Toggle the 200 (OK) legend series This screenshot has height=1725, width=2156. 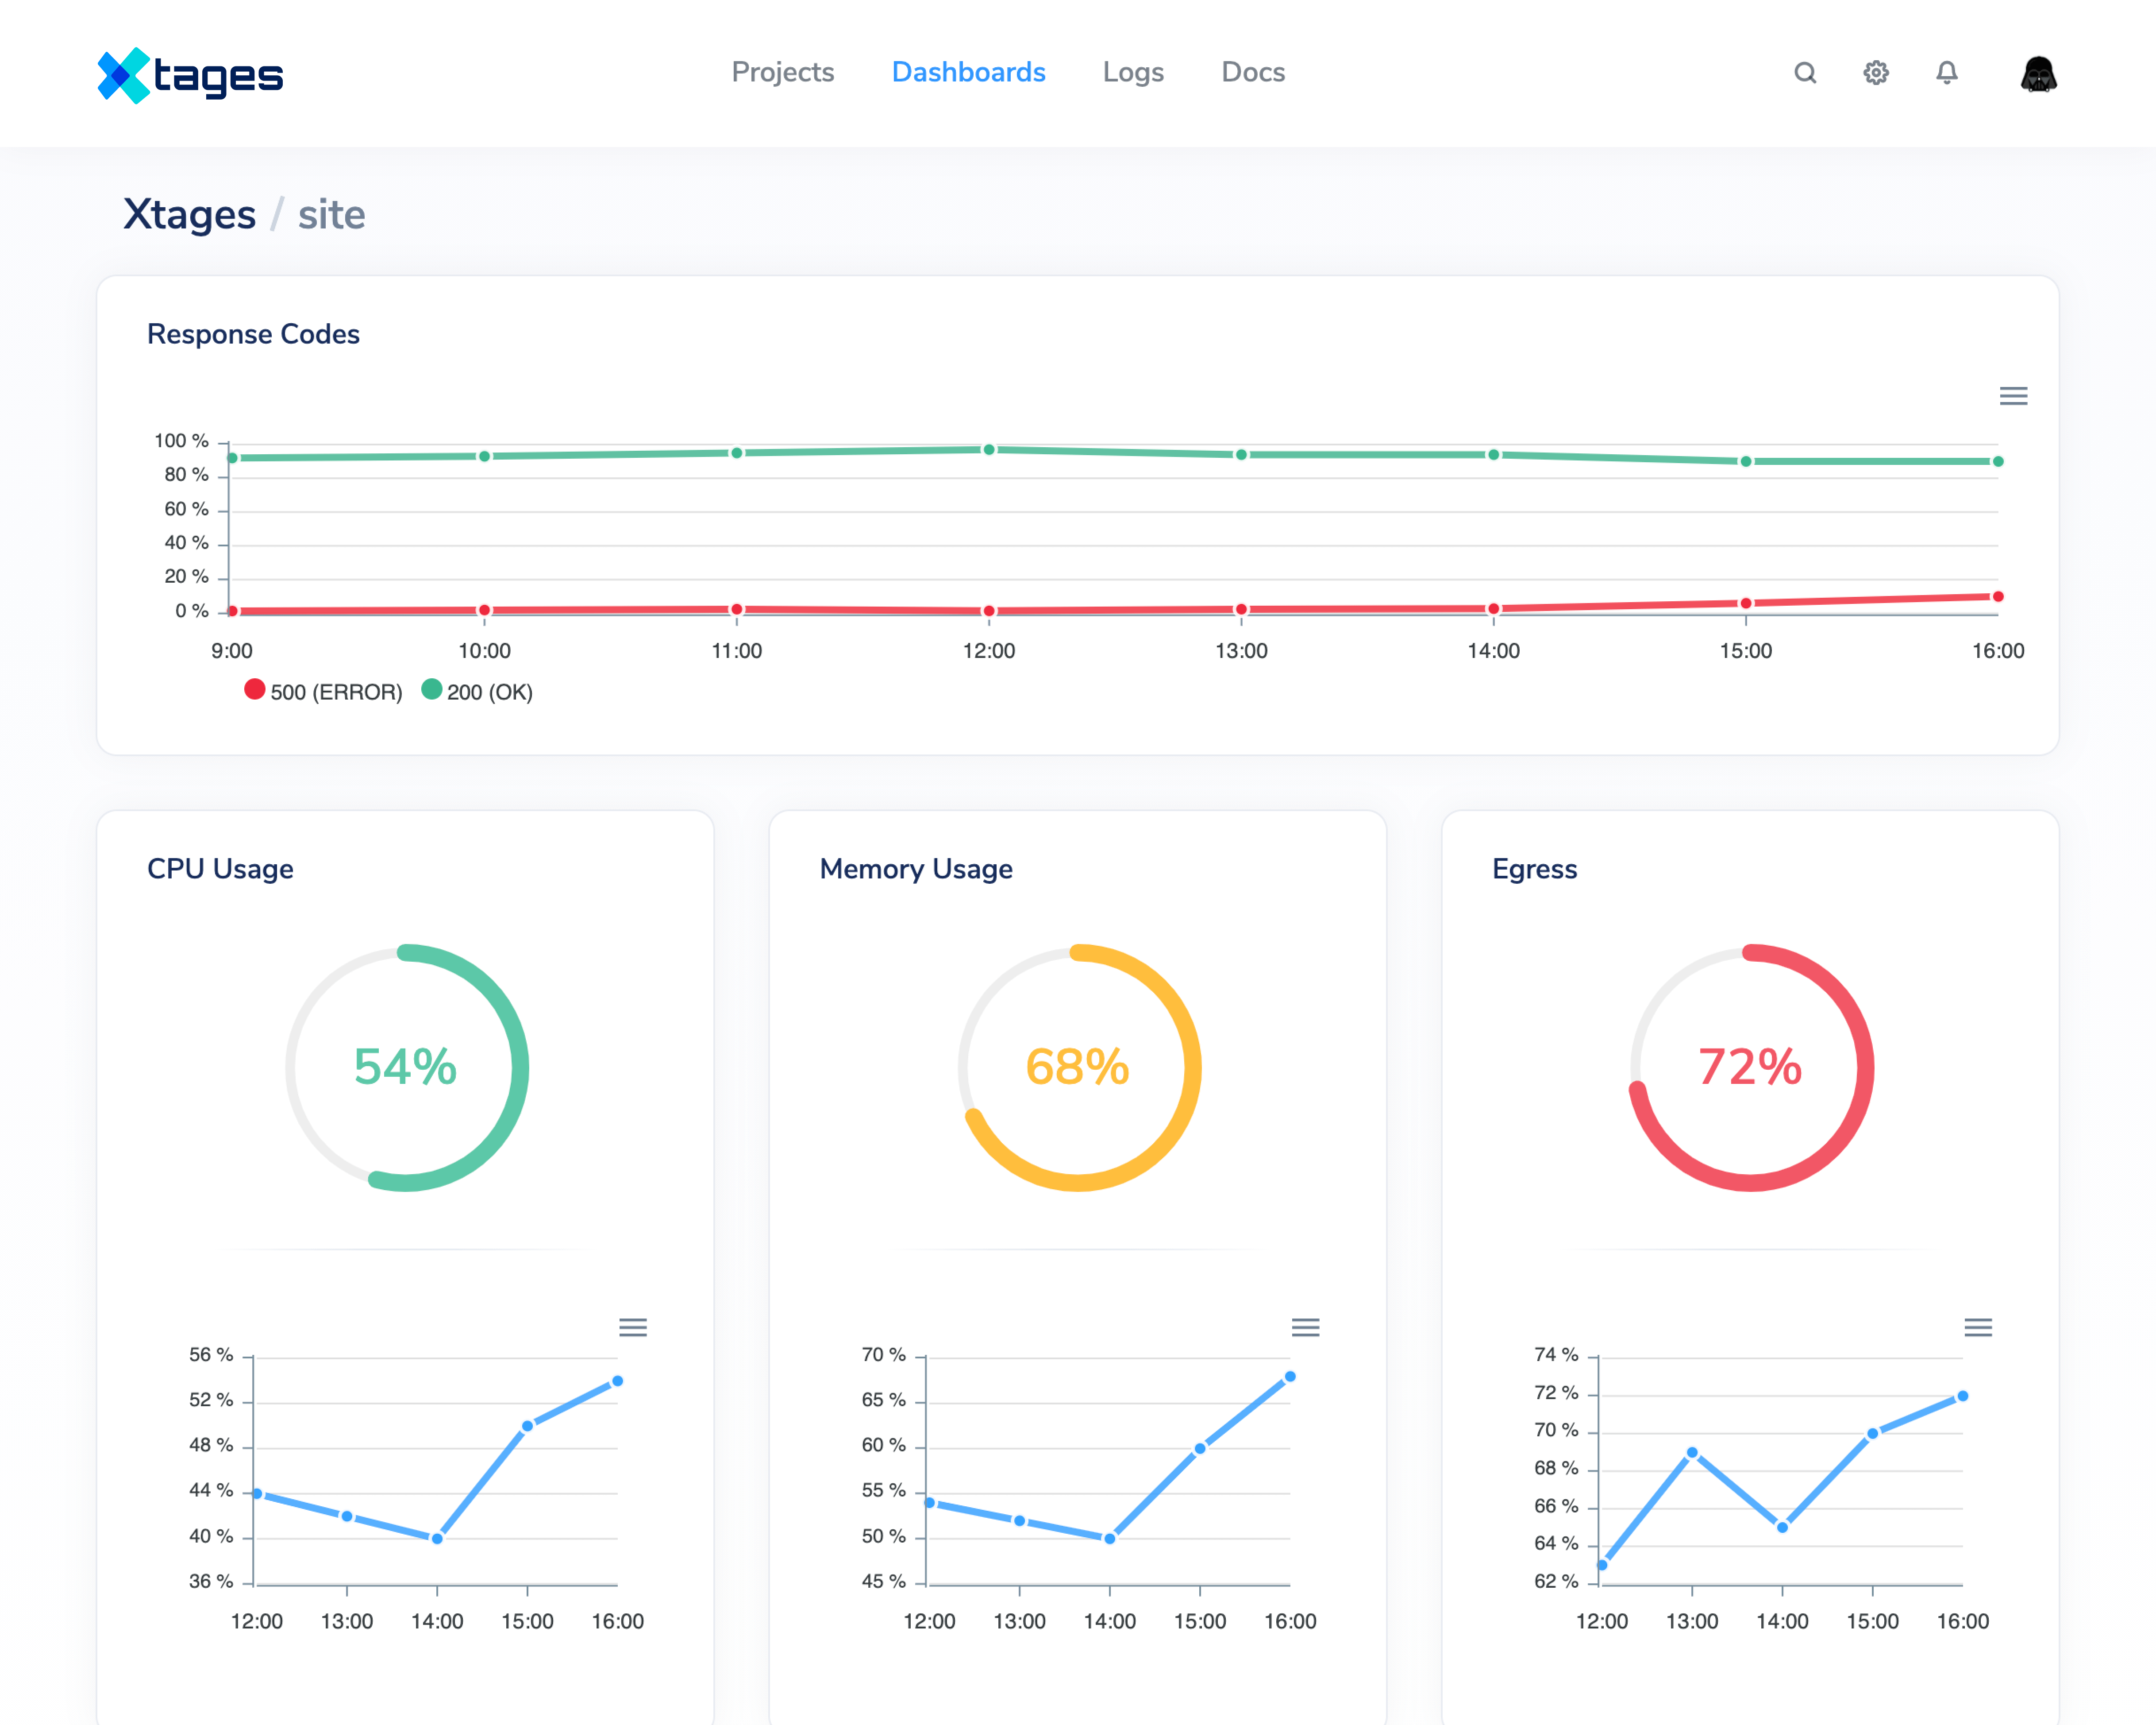(x=477, y=692)
